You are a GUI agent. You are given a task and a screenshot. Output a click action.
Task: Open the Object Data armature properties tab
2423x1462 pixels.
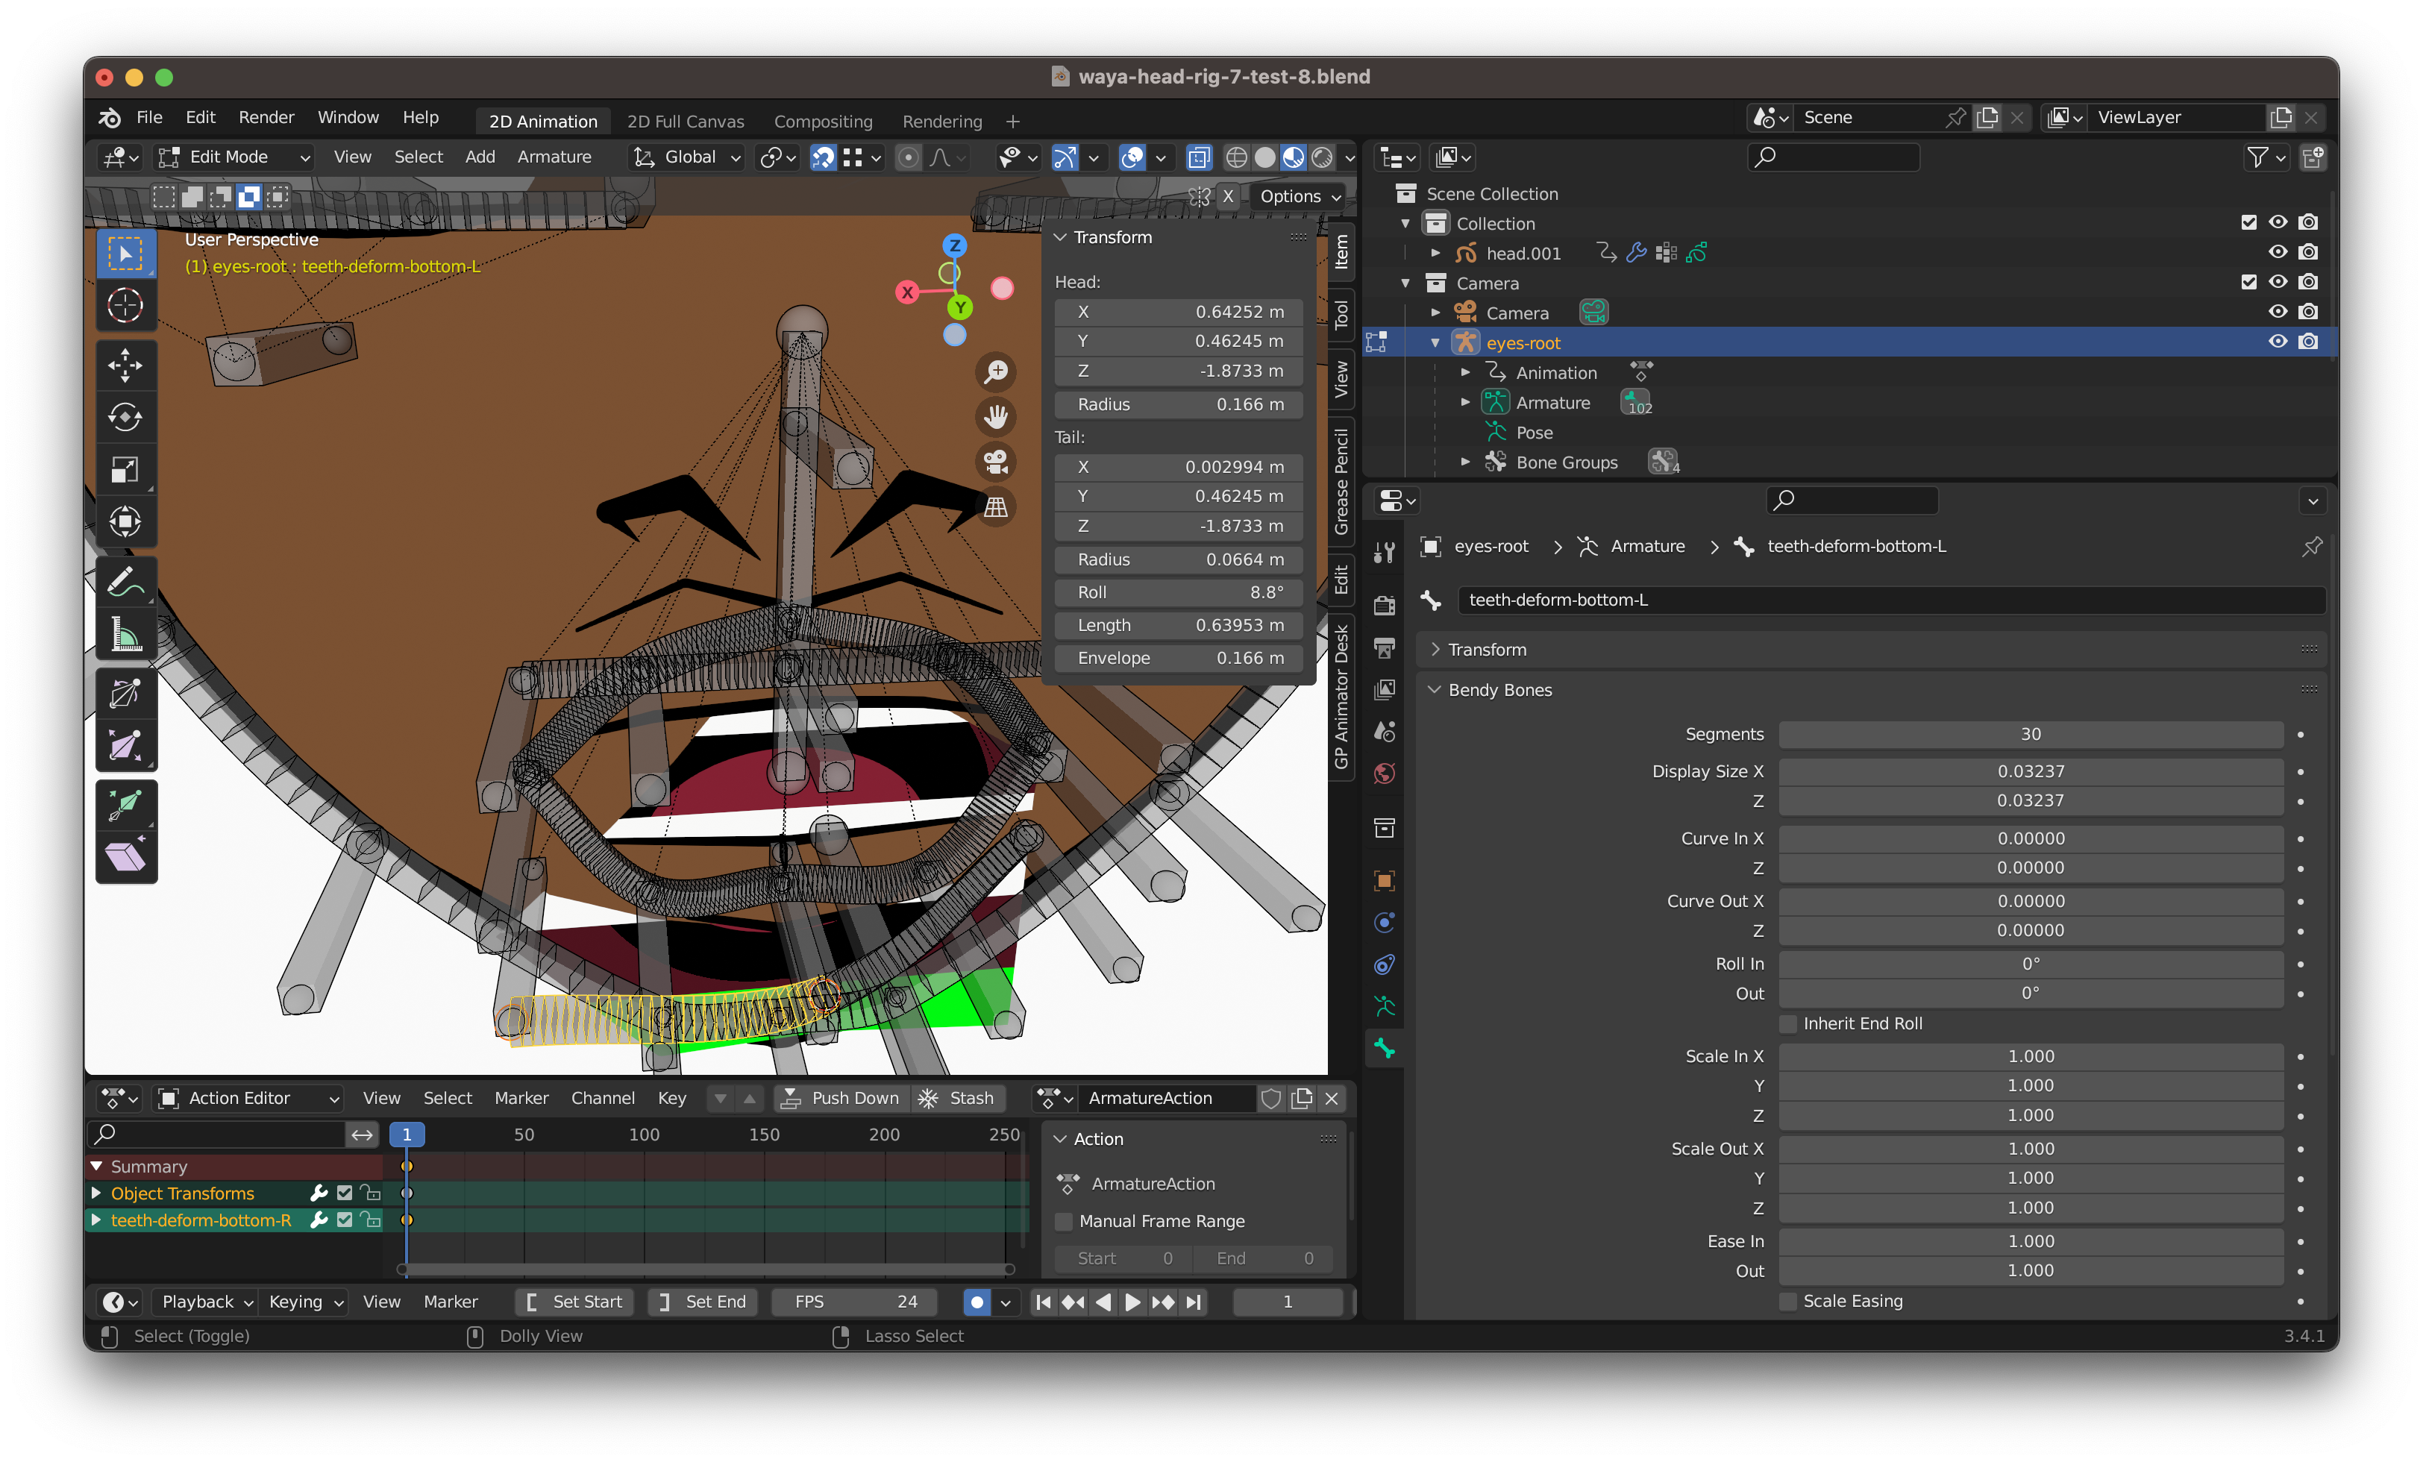point(1385,1005)
